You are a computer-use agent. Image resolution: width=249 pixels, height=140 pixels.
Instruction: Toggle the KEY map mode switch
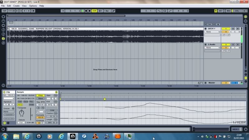[x=221, y=11]
